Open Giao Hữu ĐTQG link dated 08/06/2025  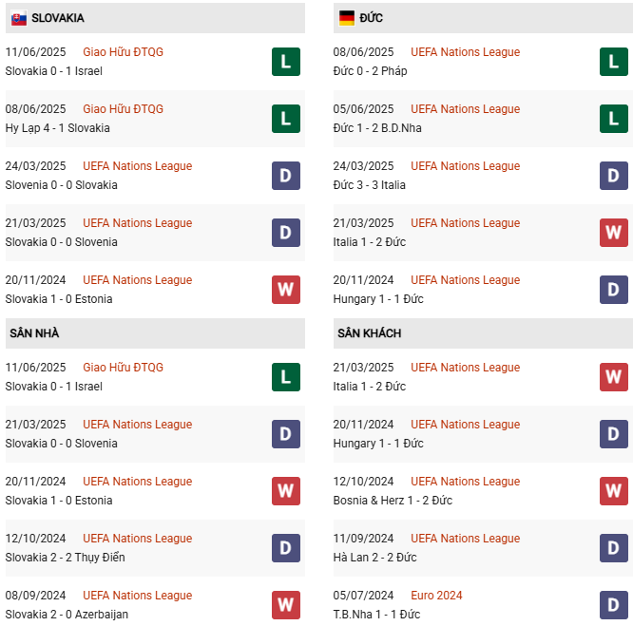click(123, 109)
